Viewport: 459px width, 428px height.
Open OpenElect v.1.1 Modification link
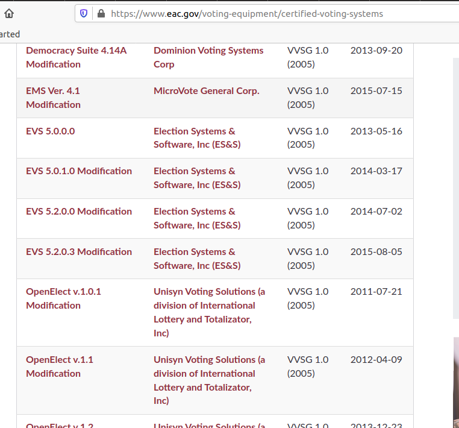pyautogui.click(x=60, y=367)
